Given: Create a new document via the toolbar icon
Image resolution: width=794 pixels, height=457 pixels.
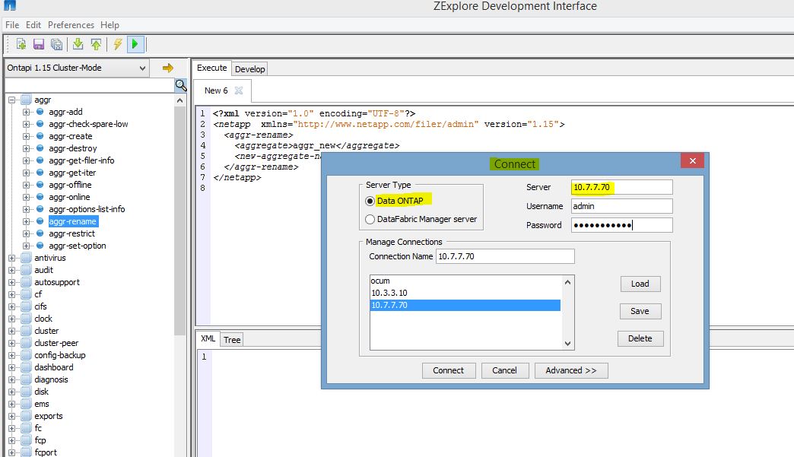Looking at the screenshot, I should click(21, 44).
